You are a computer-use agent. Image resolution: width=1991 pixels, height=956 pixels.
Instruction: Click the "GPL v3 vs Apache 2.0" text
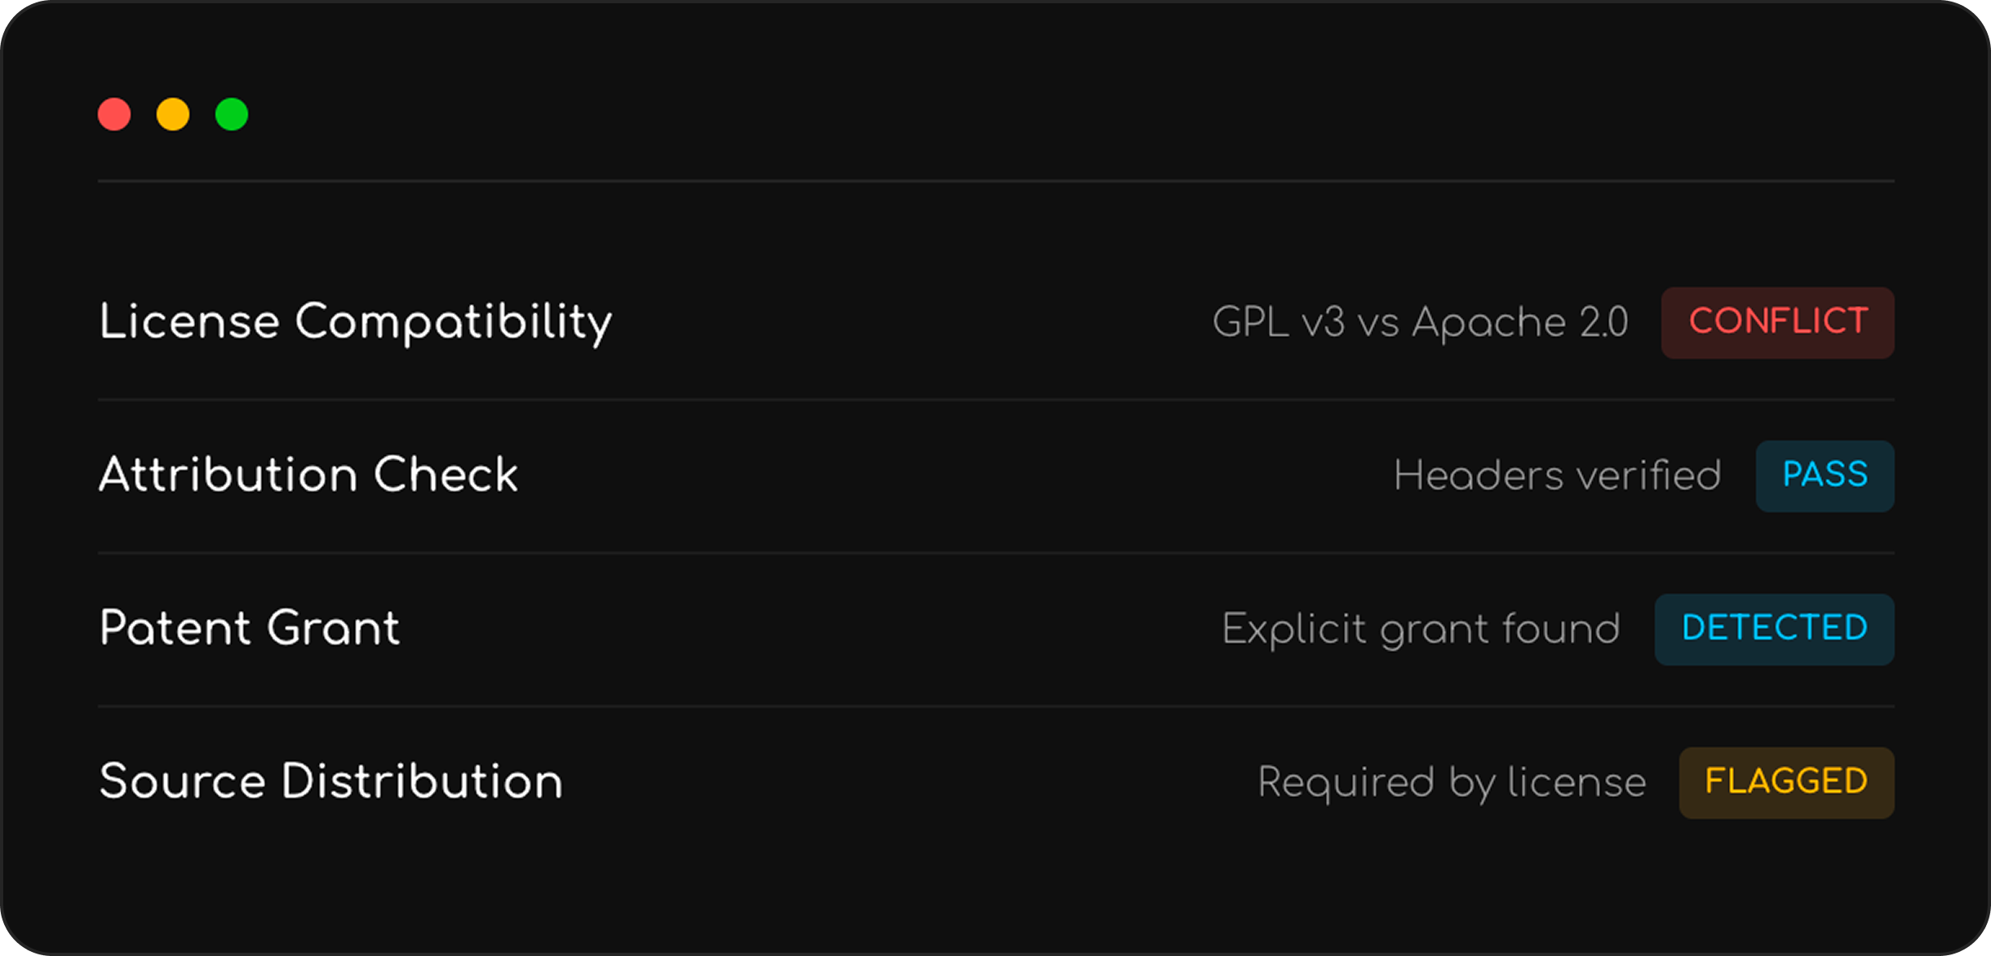click(1420, 322)
